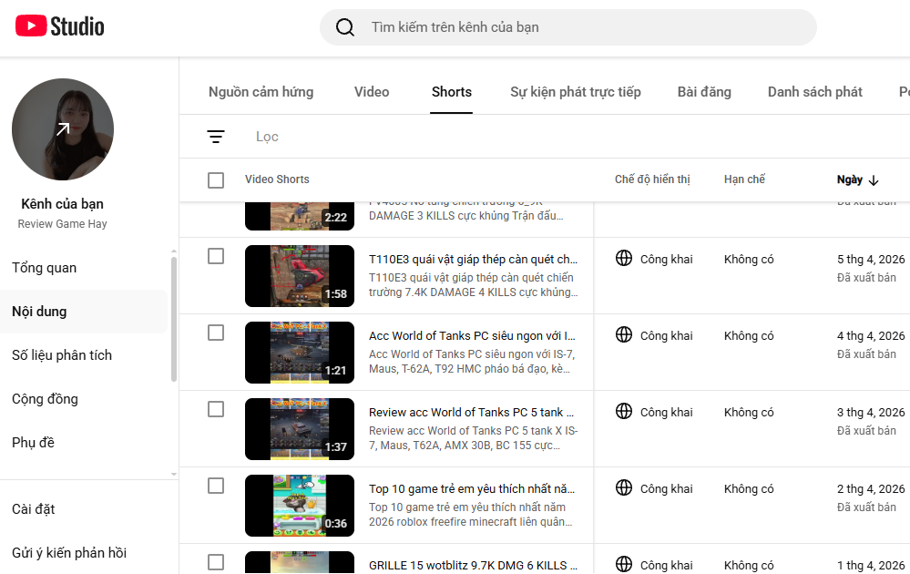Switch to the Video tab
Screen dimensions: 910x574
tap(372, 92)
